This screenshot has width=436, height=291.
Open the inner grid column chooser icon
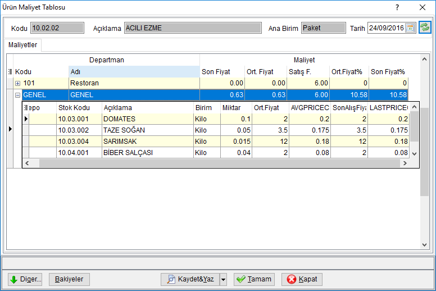click(x=26, y=107)
